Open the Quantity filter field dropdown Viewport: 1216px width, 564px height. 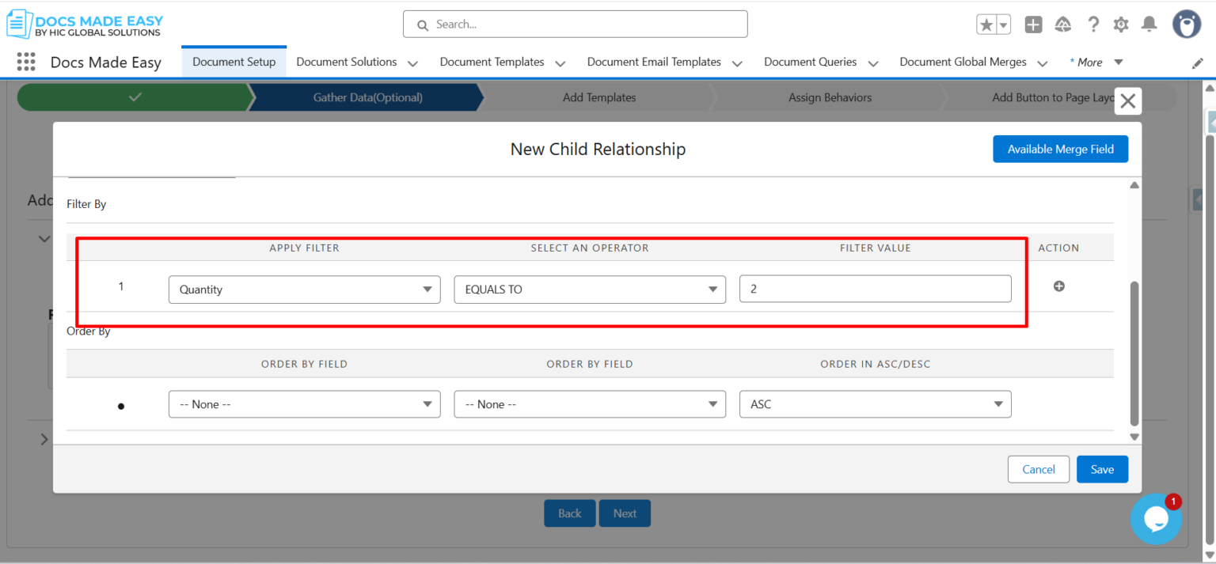[x=304, y=290]
